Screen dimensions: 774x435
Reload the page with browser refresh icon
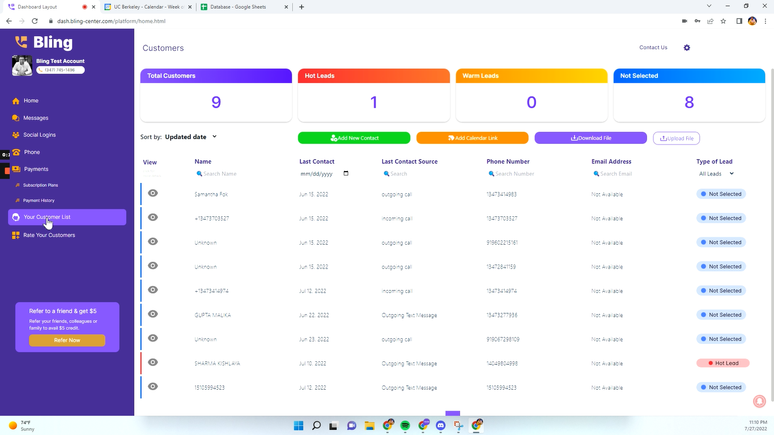[35, 21]
